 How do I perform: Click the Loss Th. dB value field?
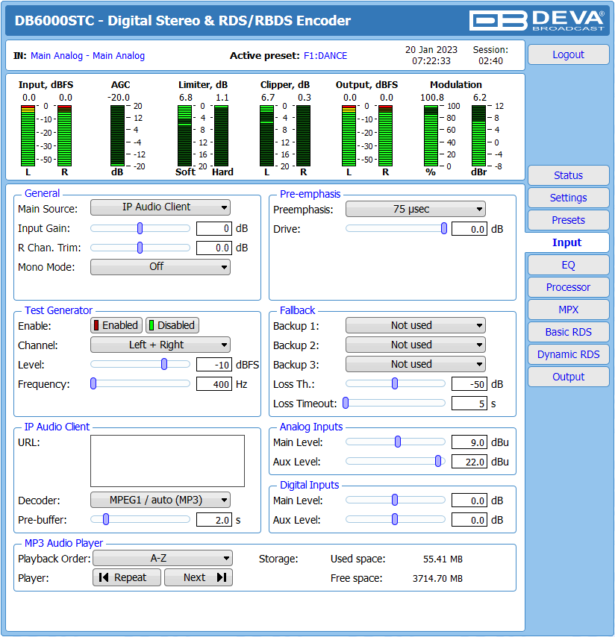click(x=469, y=384)
